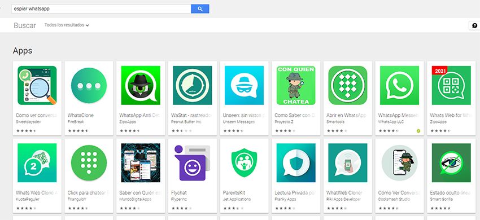Open developer 'KuotaReguler' link

(28, 199)
